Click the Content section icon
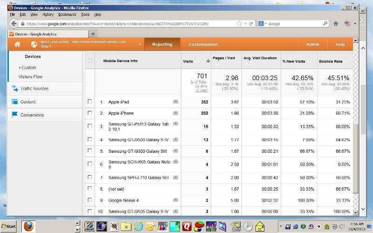The image size is (373, 233). click(15, 102)
